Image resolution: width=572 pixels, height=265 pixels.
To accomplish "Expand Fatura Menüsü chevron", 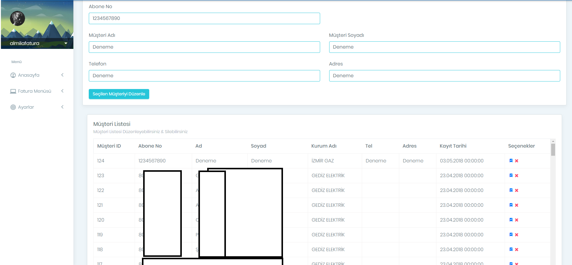I will point(63,91).
